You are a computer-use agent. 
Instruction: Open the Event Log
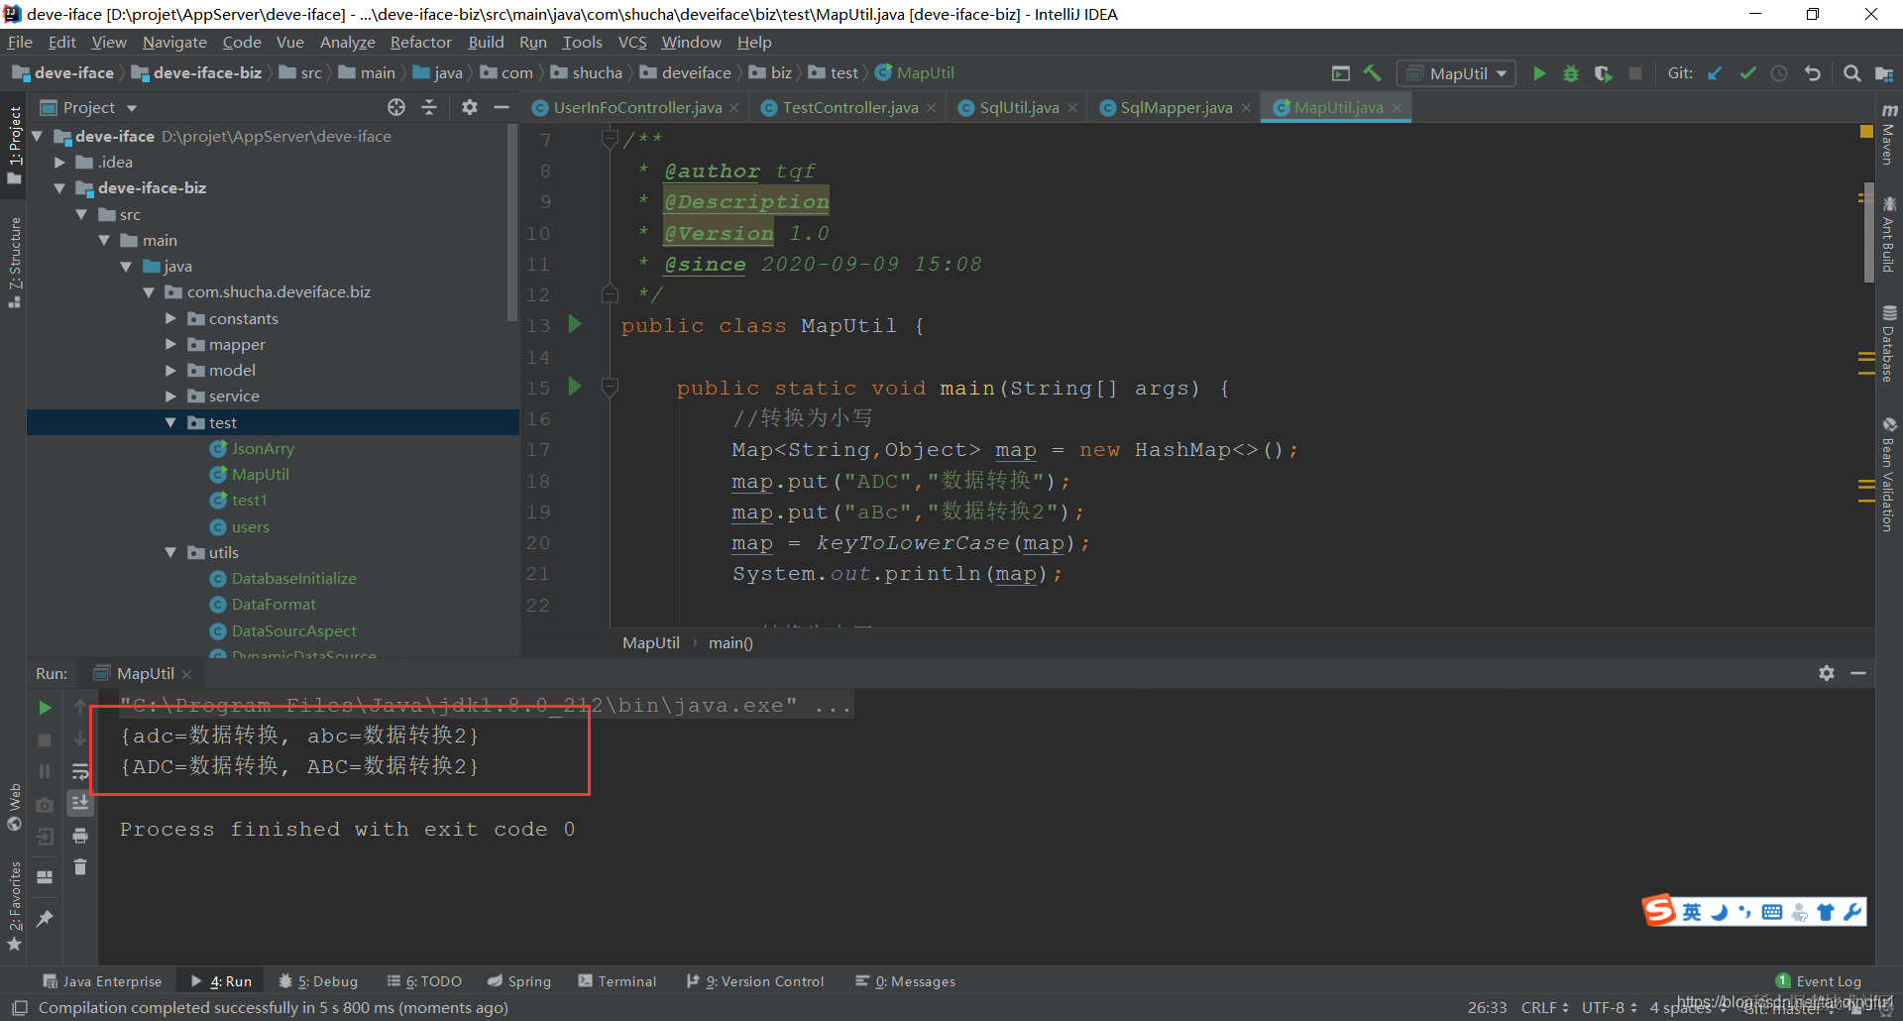(x=1819, y=981)
